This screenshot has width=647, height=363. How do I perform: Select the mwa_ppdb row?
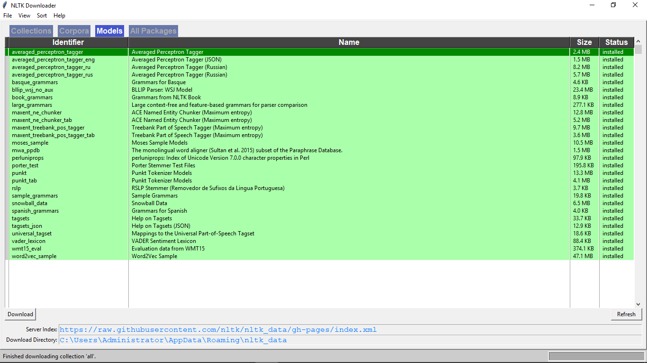click(x=321, y=150)
